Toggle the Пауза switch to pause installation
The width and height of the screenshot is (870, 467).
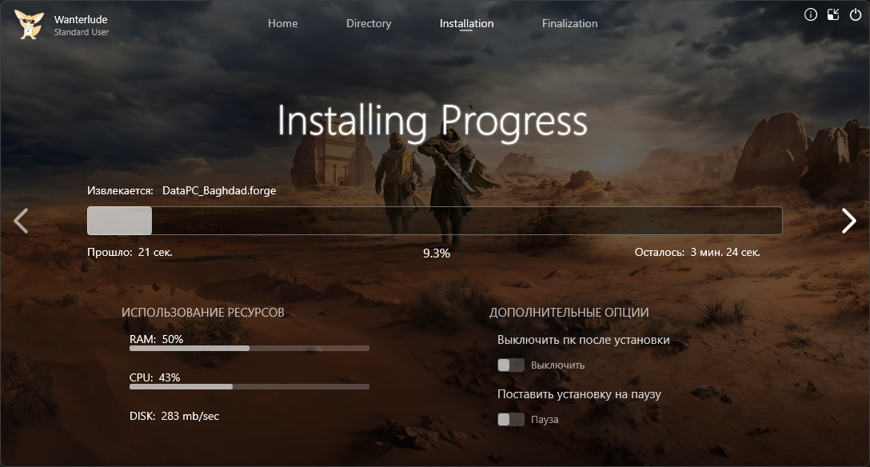[x=511, y=420]
